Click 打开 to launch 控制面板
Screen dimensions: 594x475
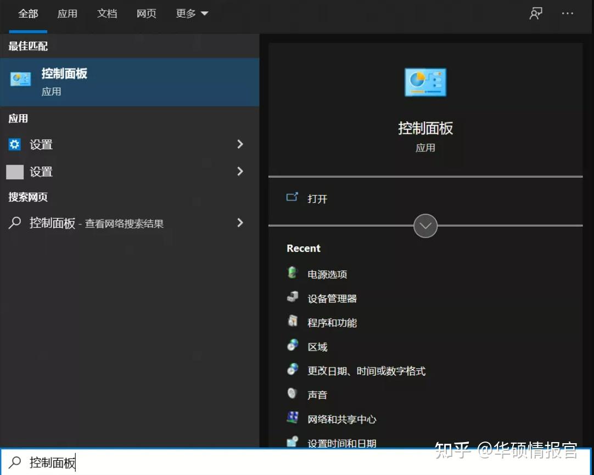tap(318, 199)
